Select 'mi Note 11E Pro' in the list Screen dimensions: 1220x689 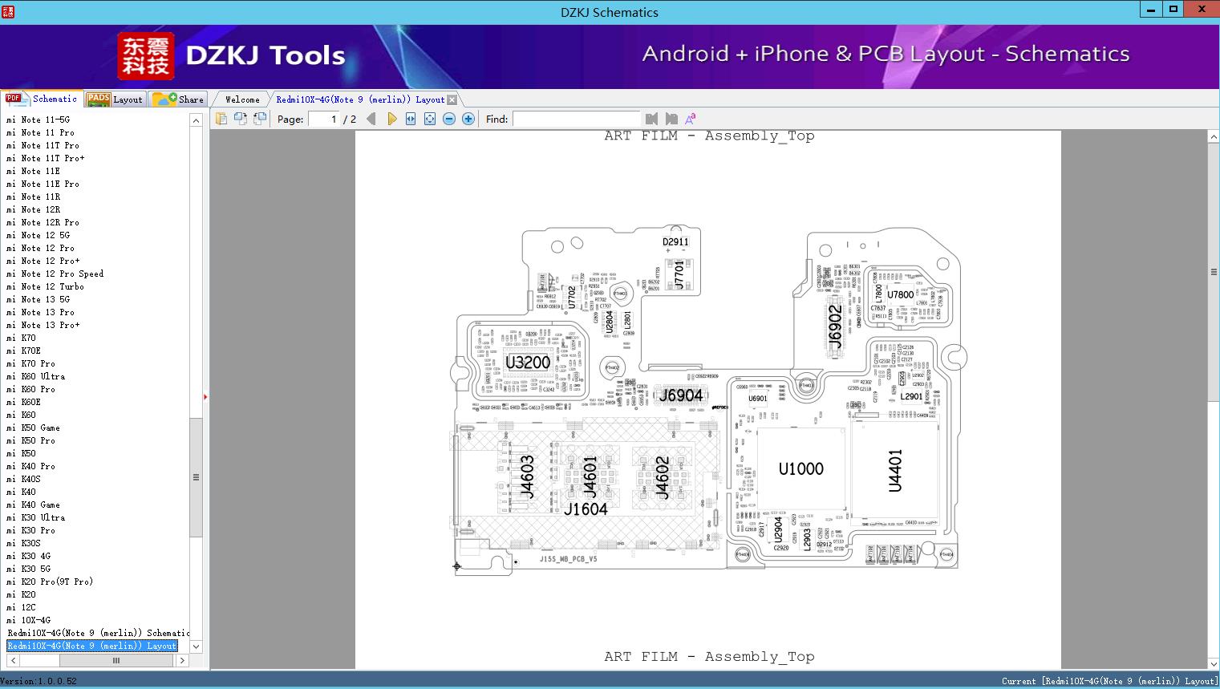[x=43, y=184]
